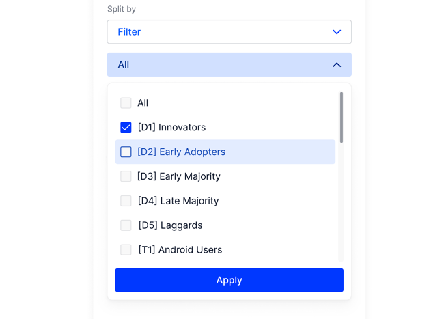Open the Filter split-by dropdown

(x=229, y=32)
